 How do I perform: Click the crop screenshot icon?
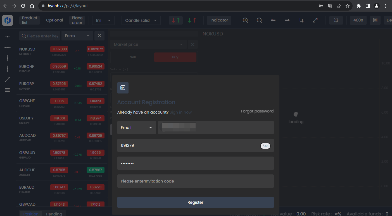[301, 20]
